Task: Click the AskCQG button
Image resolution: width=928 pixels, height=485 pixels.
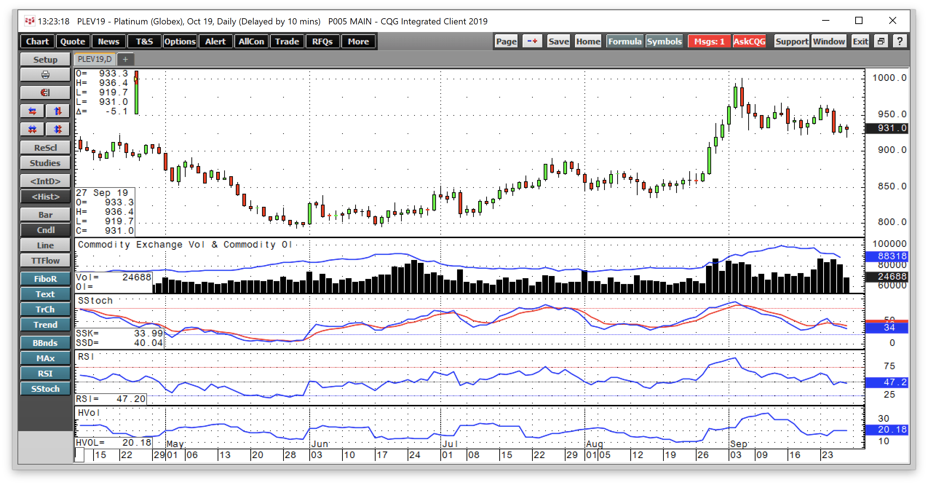Action: tap(749, 41)
